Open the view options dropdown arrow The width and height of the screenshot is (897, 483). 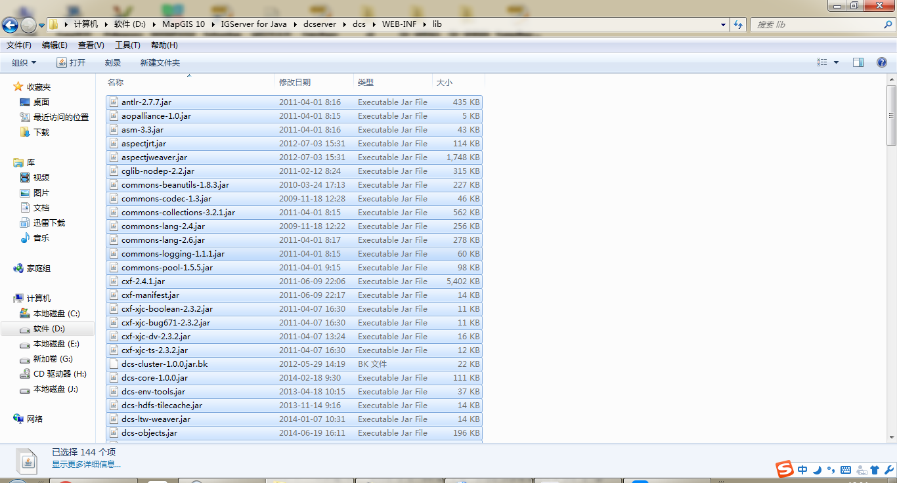(x=836, y=62)
